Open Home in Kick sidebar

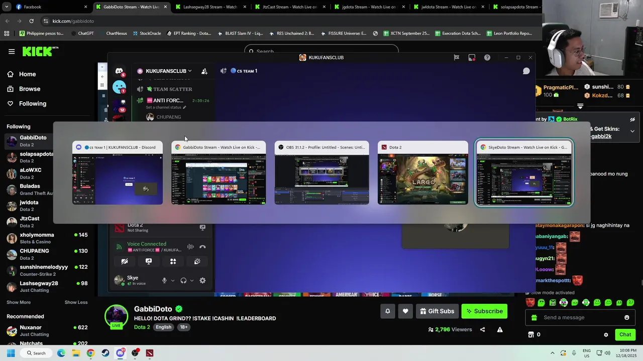tap(27, 74)
